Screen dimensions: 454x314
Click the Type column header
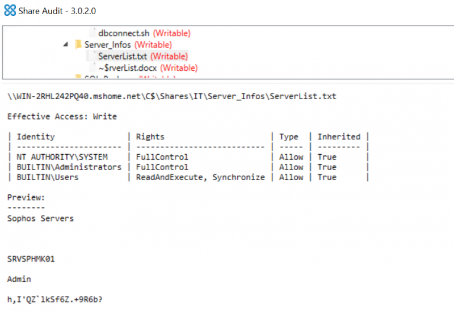(289, 137)
